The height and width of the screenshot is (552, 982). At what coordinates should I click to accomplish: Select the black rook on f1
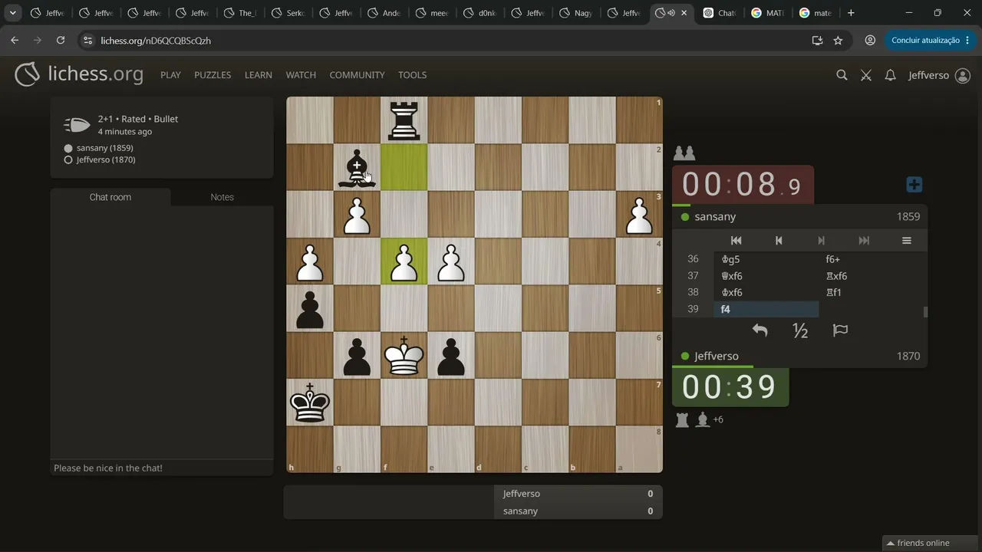coord(404,120)
